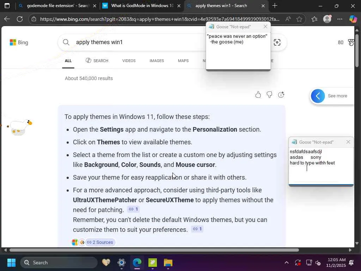Click the Bing logo
The height and width of the screenshot is (271, 361).
19,42
